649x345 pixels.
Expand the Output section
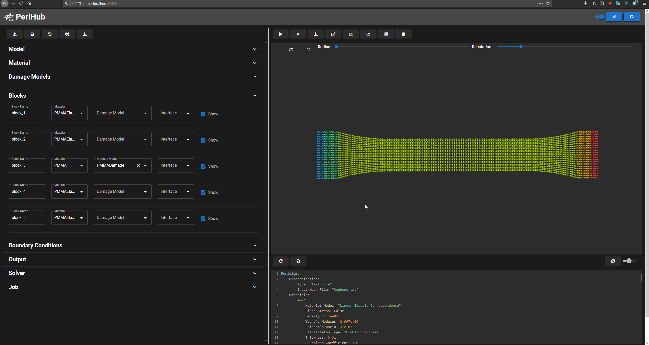pos(133,259)
